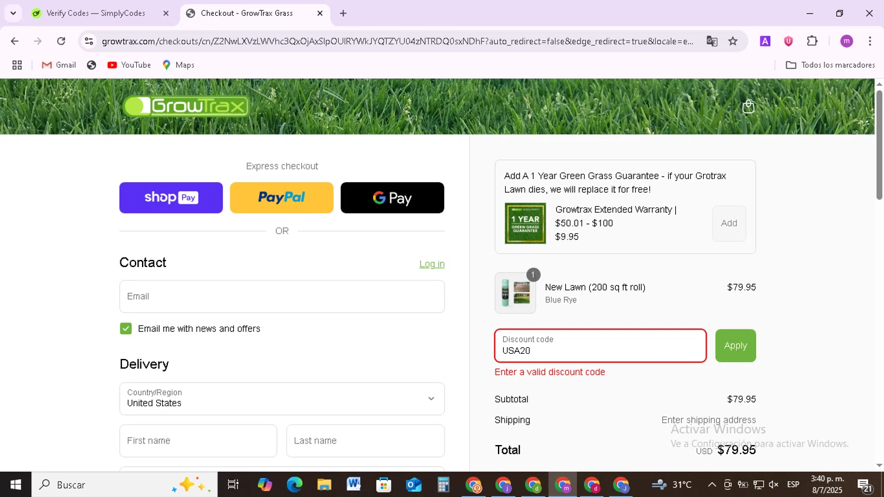Open the Windows Start menu
The height and width of the screenshot is (497, 884).
coord(16,485)
